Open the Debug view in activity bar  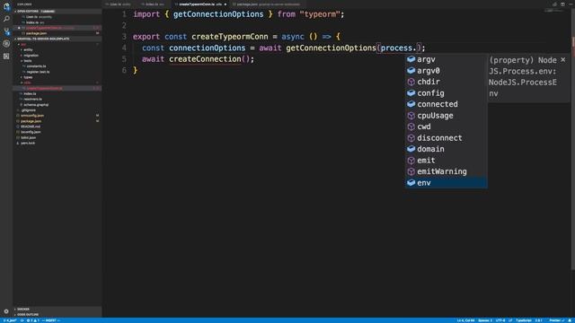pyautogui.click(x=6, y=44)
